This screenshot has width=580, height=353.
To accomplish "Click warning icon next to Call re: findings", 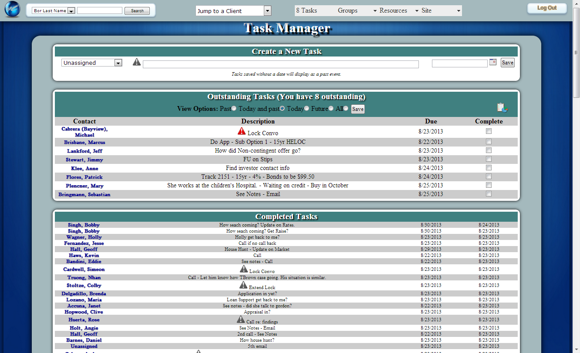I will (241, 319).
